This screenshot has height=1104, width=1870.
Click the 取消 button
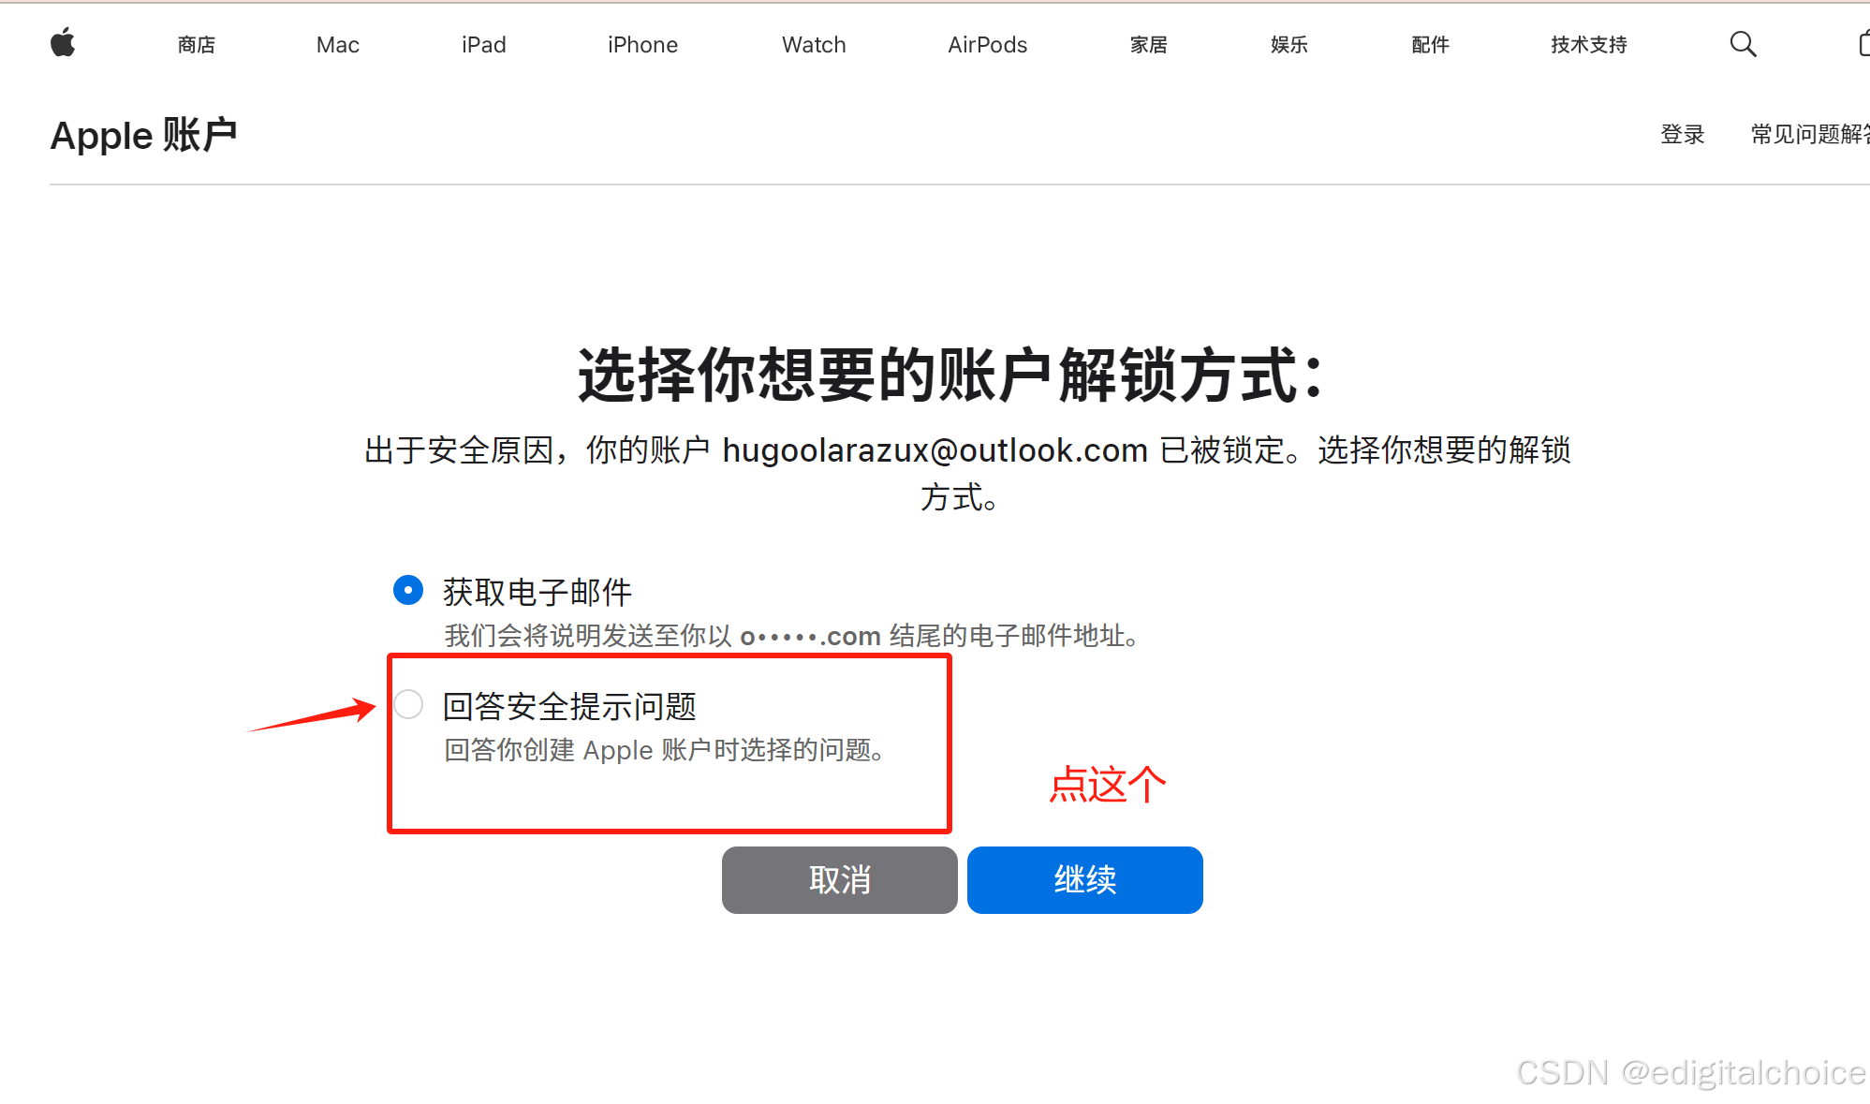(x=839, y=880)
